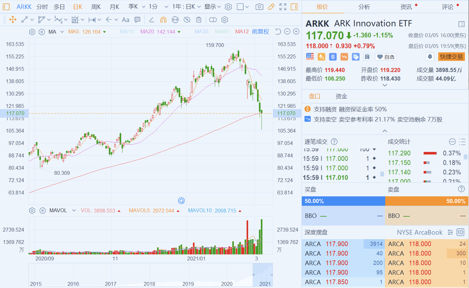
Task: Toggle the right sidebar panel icon
Action: tap(294, 7)
